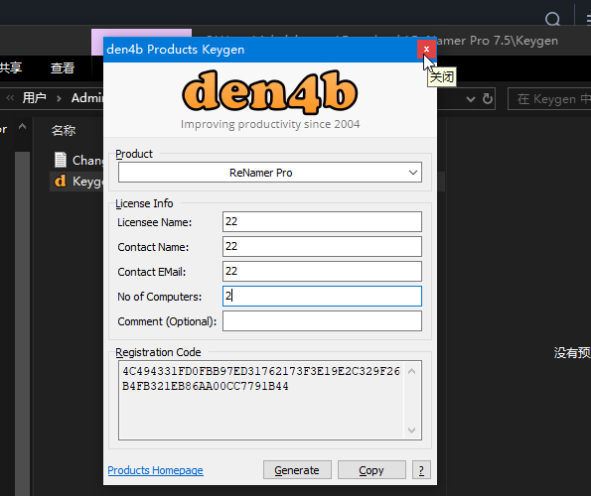Open the Products Homepage link
This screenshot has height=496, width=591.
[155, 470]
